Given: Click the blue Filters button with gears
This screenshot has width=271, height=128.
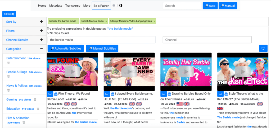Looking at the screenshot, I should [x=9, y=14].
